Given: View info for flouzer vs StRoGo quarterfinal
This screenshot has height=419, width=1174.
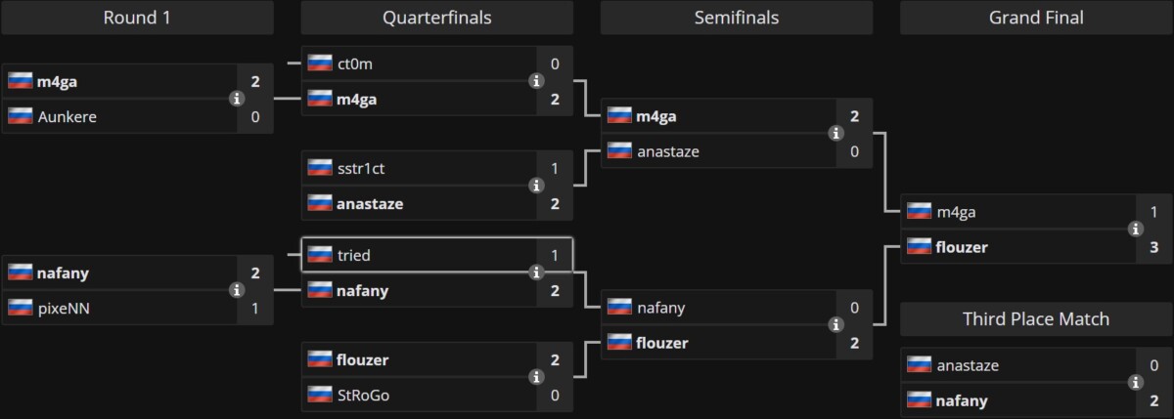Looking at the screenshot, I should 535,377.
